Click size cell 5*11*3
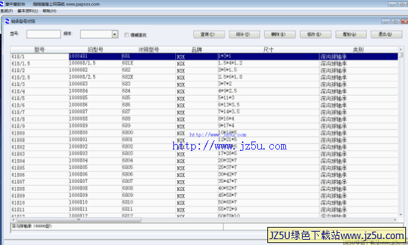This screenshot has width=408, height=245. click(268, 98)
